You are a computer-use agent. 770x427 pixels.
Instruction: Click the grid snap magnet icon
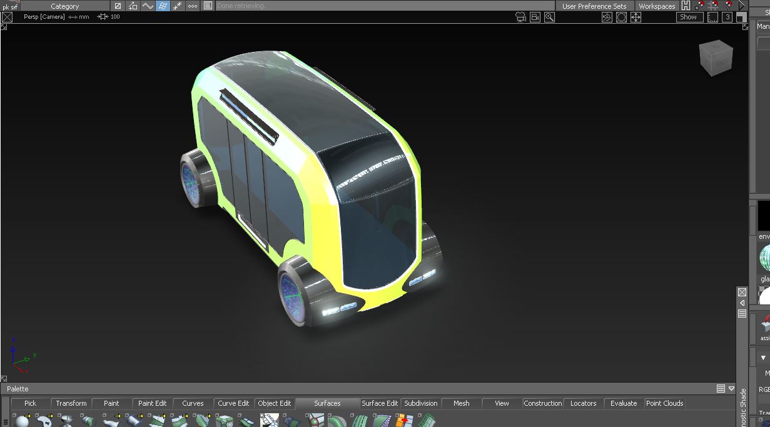pyautogui.click(x=713, y=6)
